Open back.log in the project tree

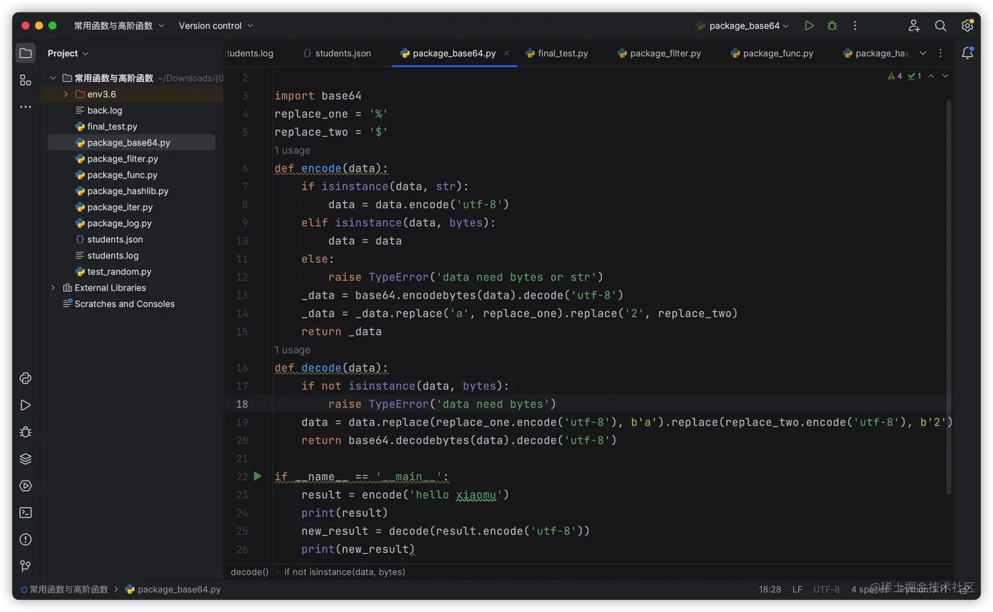(104, 110)
